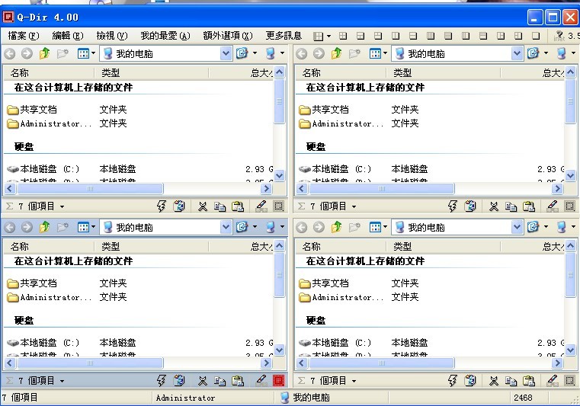Select 本地磁盘 (C:) in lower-right pane
The height and width of the screenshot is (406, 580).
coord(335,343)
